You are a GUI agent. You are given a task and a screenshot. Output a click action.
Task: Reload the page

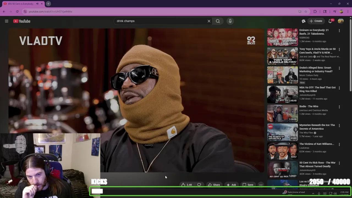(17, 12)
